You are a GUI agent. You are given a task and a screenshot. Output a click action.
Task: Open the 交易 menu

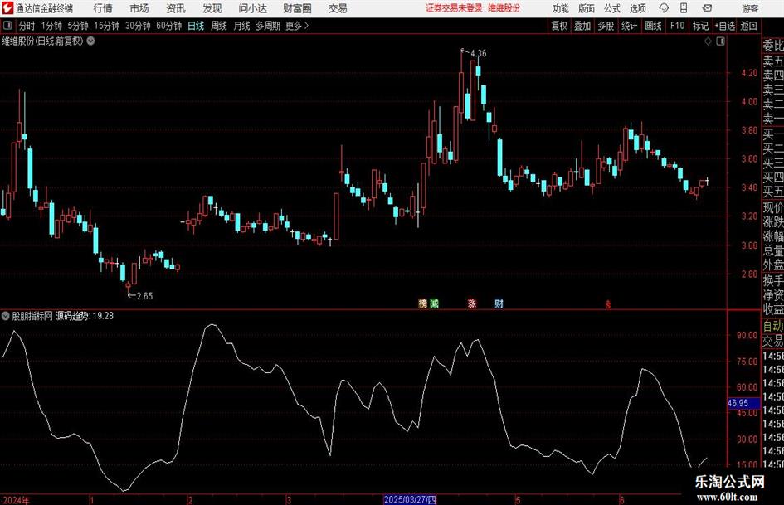pyautogui.click(x=338, y=8)
